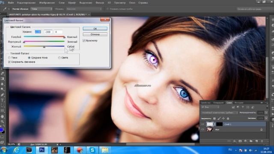This screenshot has height=154, width=274.
Task: Create new adjustment layer icon
Action: coord(245,141)
